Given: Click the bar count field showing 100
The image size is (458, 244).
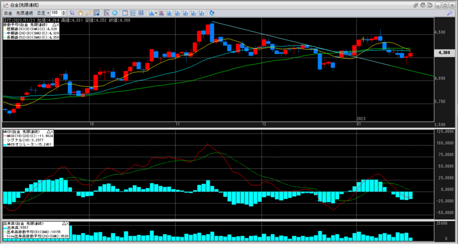Looking at the screenshot, I should click(56, 13).
